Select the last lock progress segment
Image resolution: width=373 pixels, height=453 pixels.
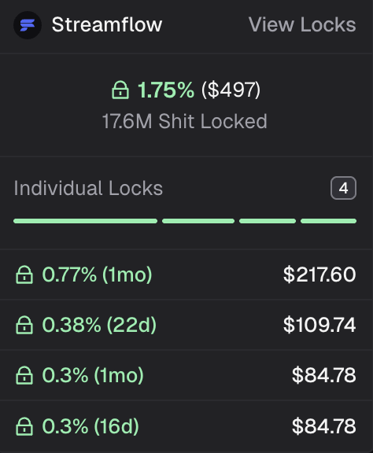[x=328, y=221]
